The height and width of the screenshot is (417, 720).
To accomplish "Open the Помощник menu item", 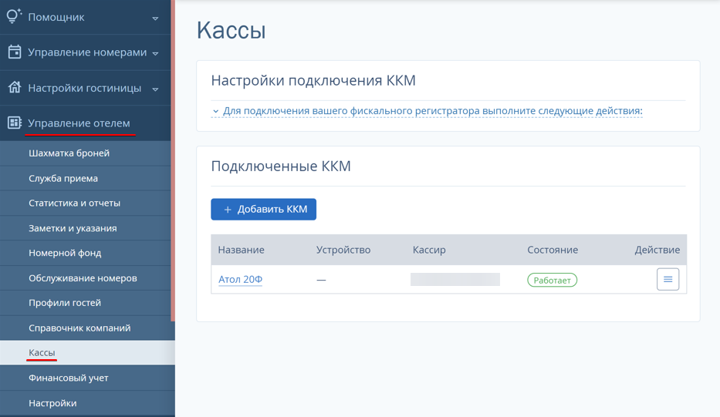I will [86, 17].
